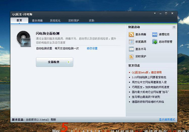
Task: Click the 快速启动 section header
Action: (x=134, y=27)
